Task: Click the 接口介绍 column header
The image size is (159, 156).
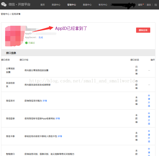Action: pos(24,60)
